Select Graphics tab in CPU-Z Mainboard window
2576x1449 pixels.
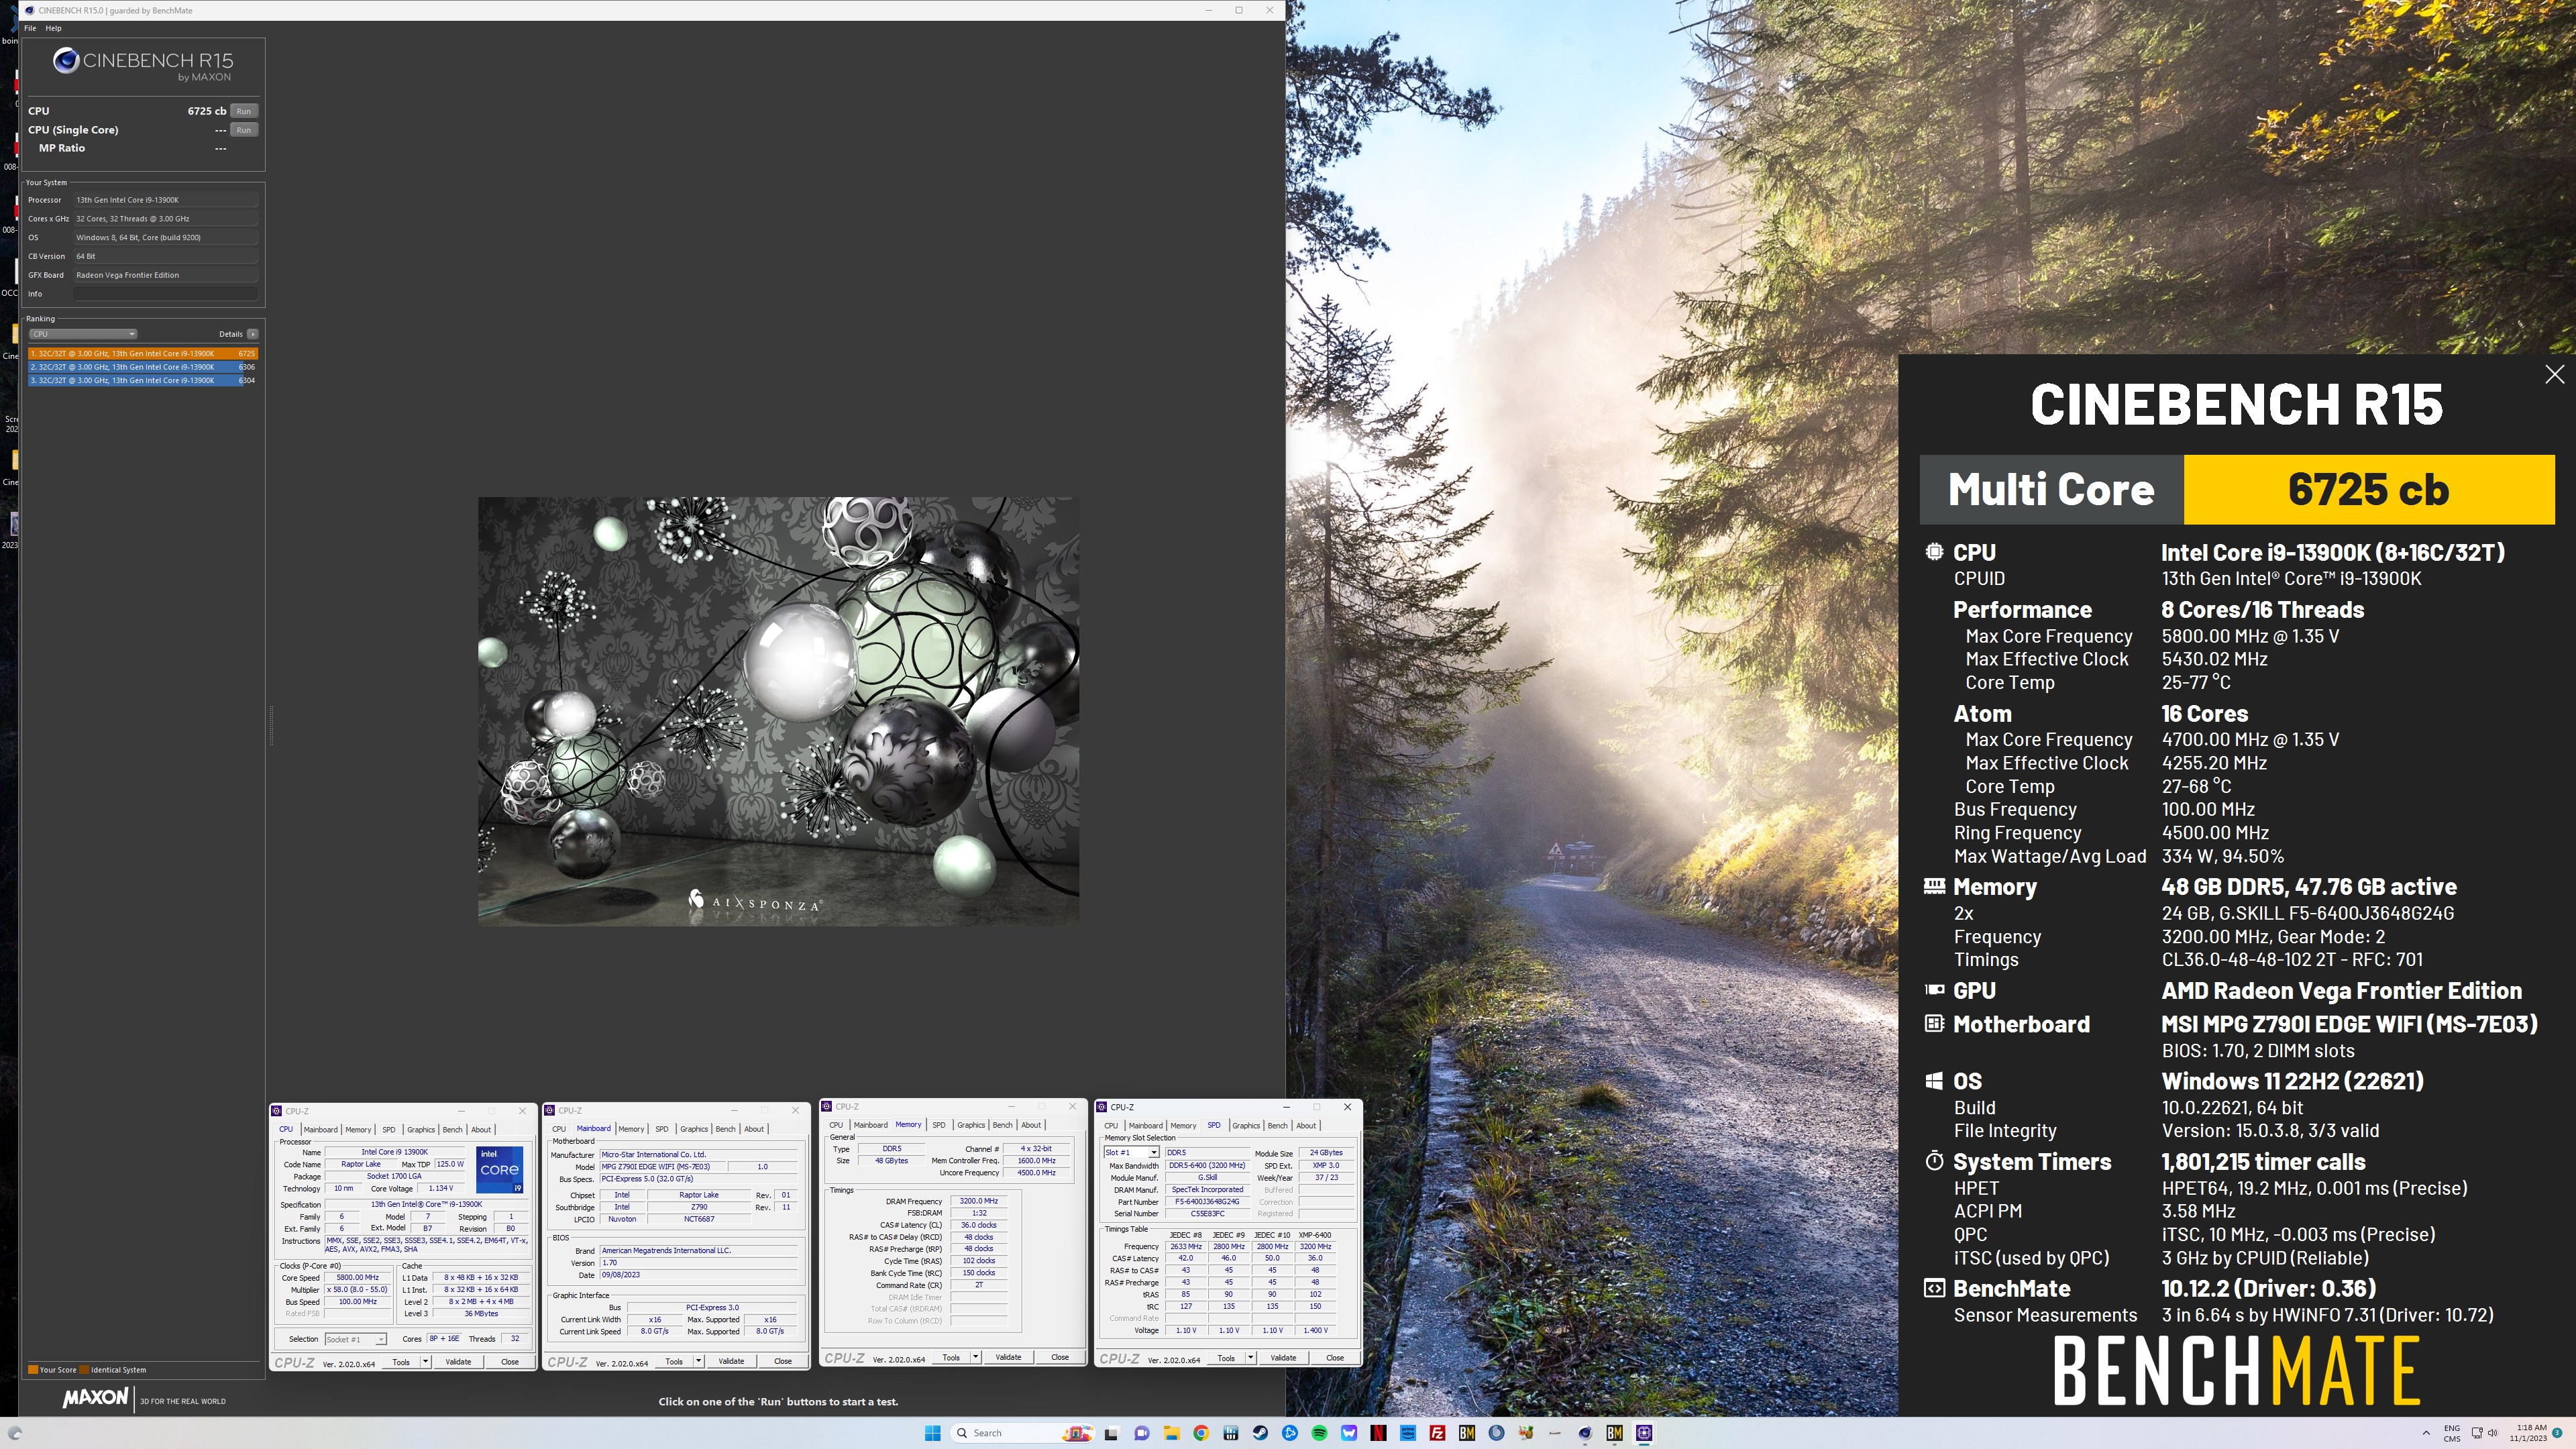[694, 1129]
